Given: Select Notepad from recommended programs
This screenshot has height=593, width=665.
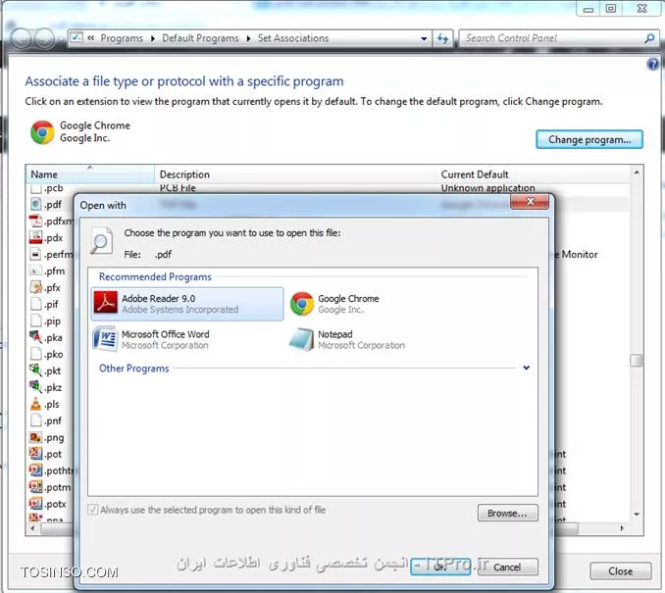Looking at the screenshot, I should 347,339.
